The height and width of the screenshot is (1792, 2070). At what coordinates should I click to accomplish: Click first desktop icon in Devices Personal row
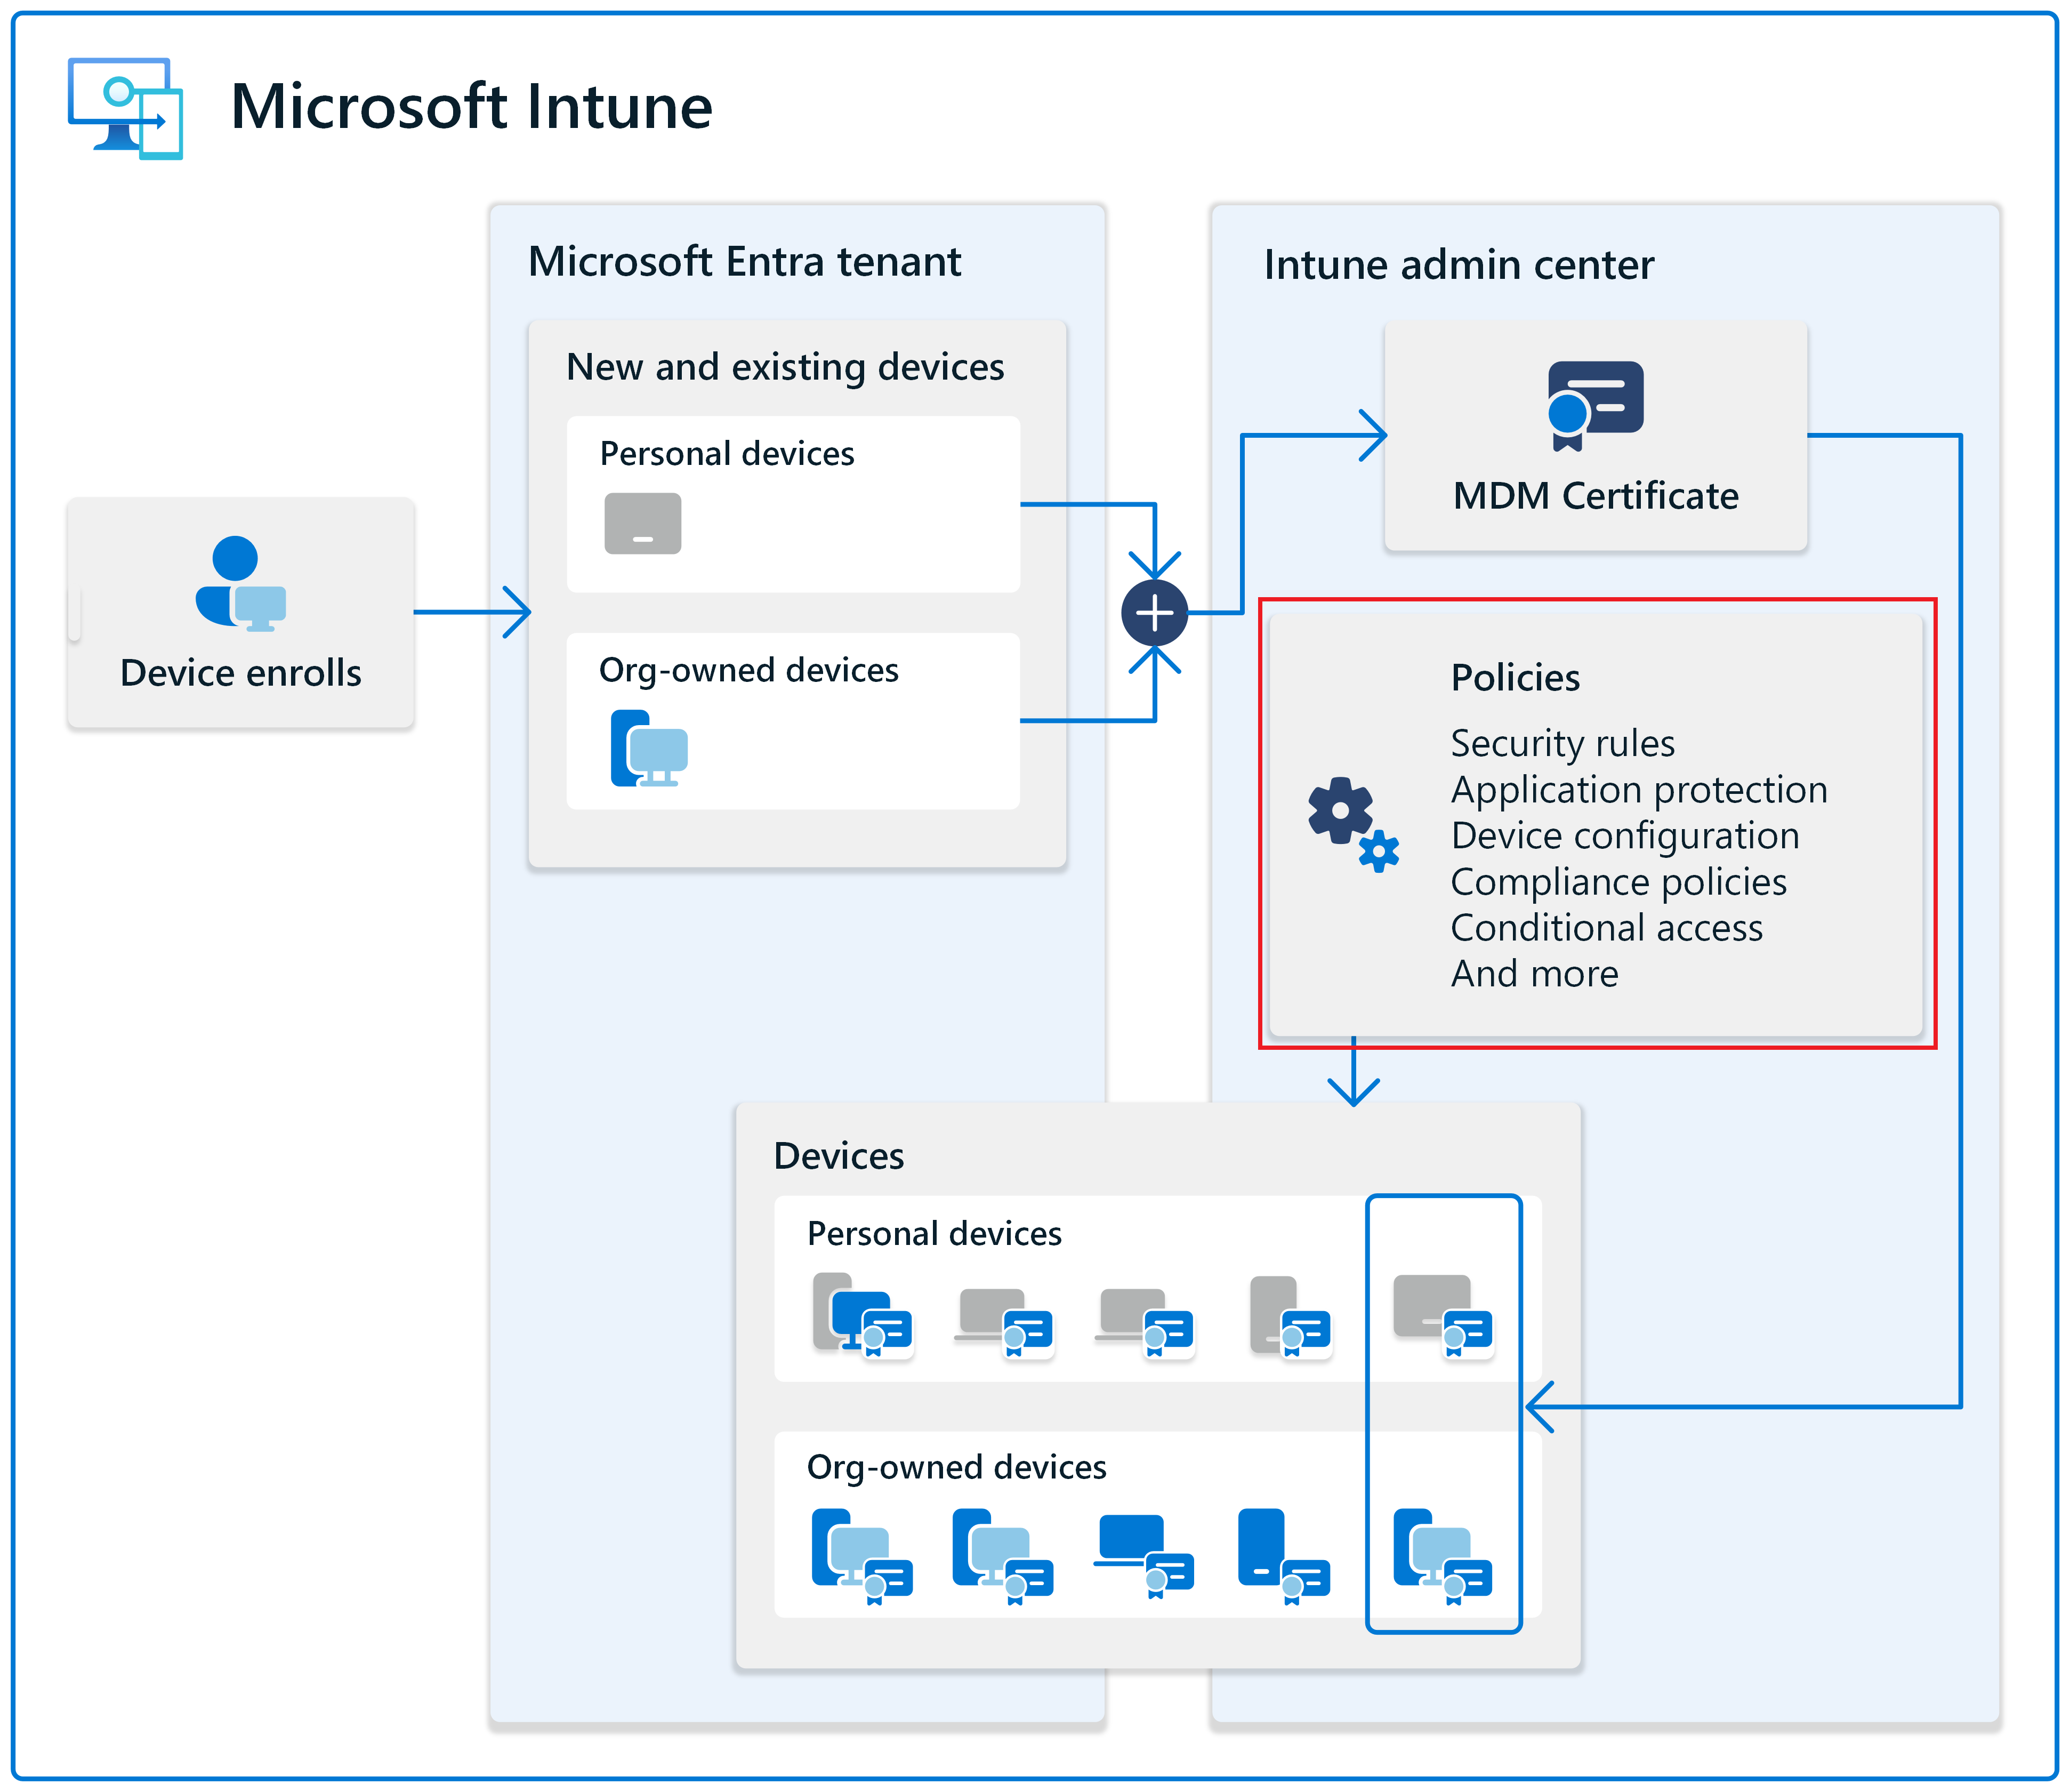point(863,1315)
